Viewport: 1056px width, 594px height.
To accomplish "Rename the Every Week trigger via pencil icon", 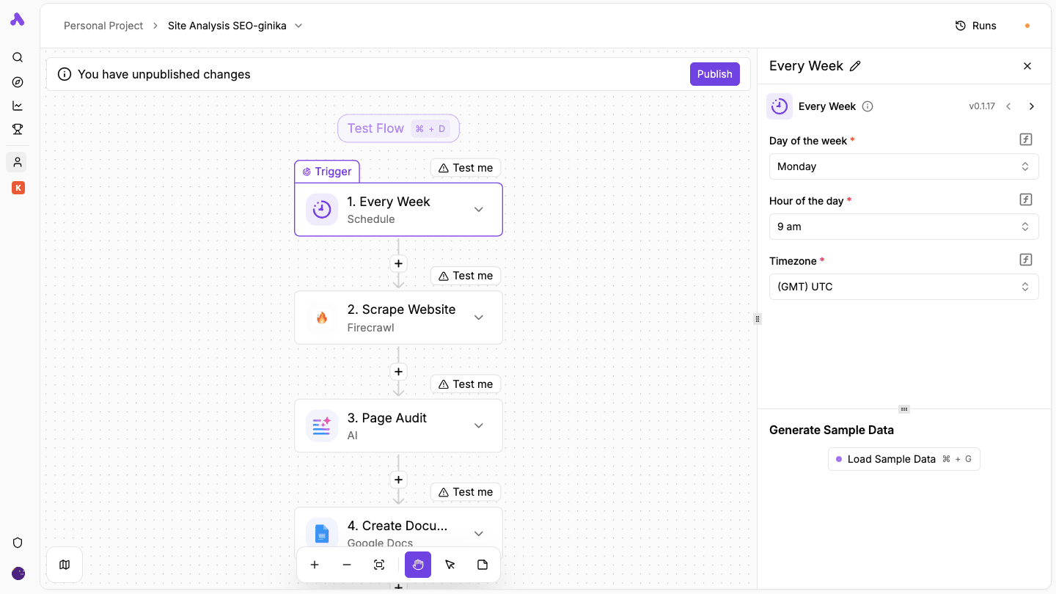I will point(856,66).
